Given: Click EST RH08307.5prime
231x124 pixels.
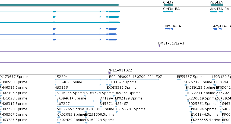Looking at the screenshot, I should (13, 115).
